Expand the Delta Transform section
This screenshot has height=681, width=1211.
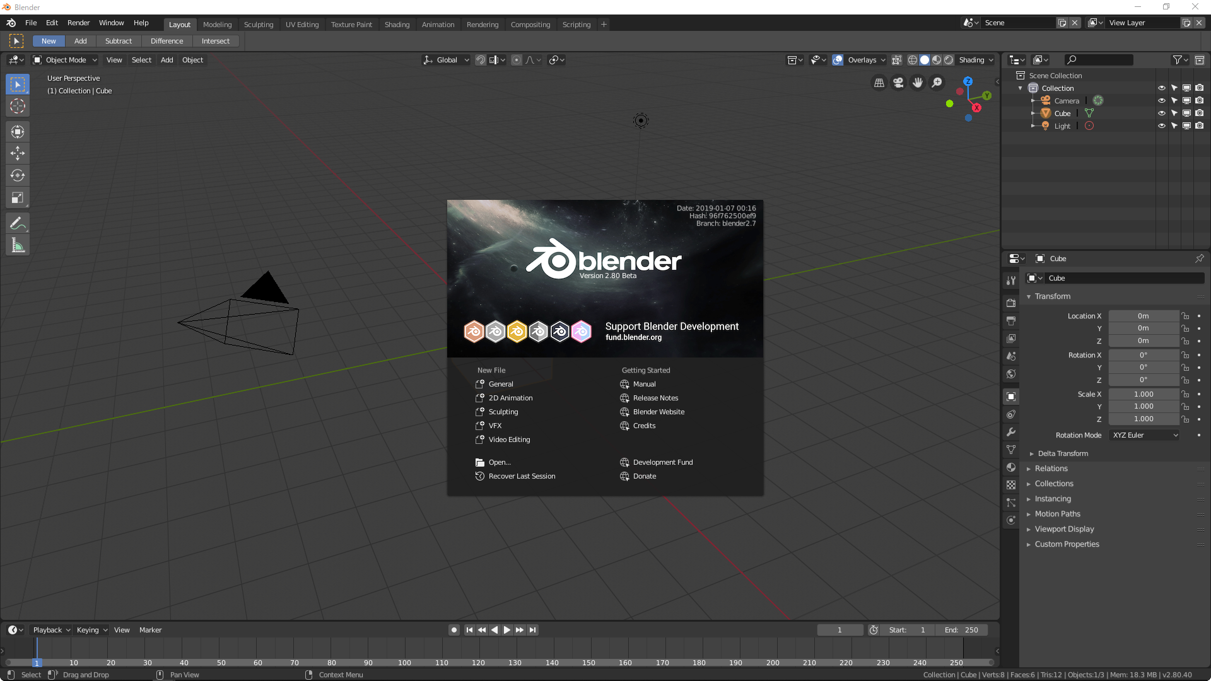pyautogui.click(x=1031, y=453)
